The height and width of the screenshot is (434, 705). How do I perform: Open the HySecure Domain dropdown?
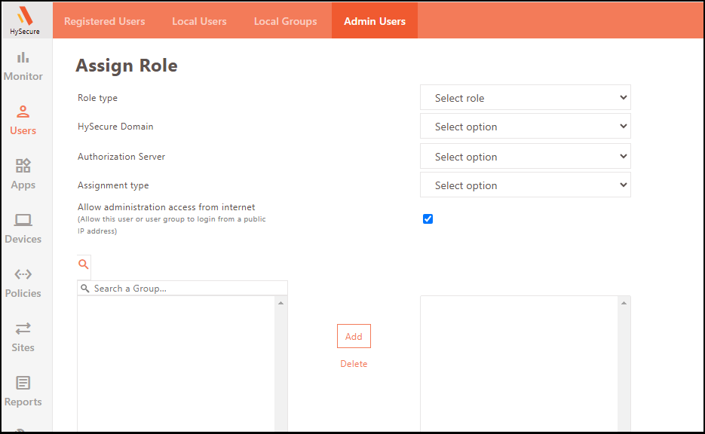coord(525,127)
